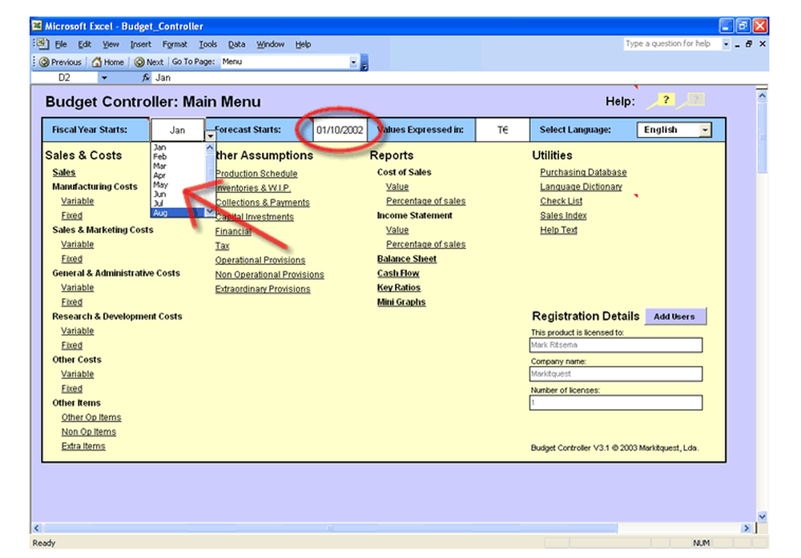Select the highlighted Aug month option
Image resolution: width=801 pixels, height=558 pixels.
click(x=179, y=212)
